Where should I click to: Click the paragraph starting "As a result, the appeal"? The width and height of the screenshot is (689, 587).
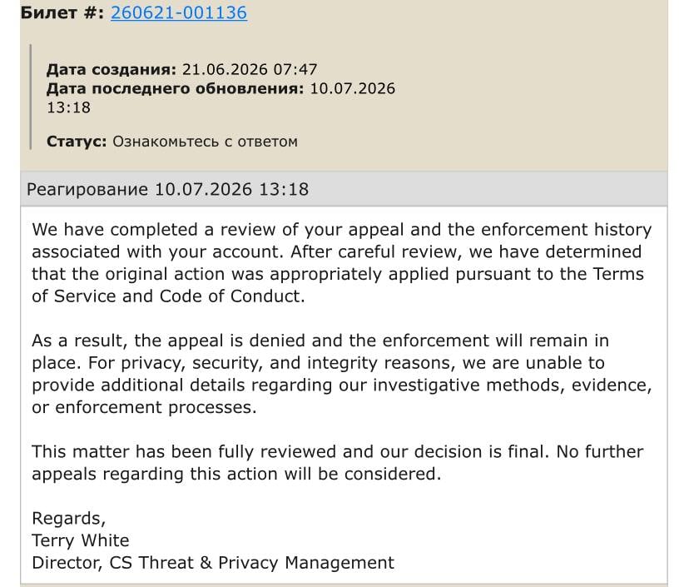[x=341, y=374]
